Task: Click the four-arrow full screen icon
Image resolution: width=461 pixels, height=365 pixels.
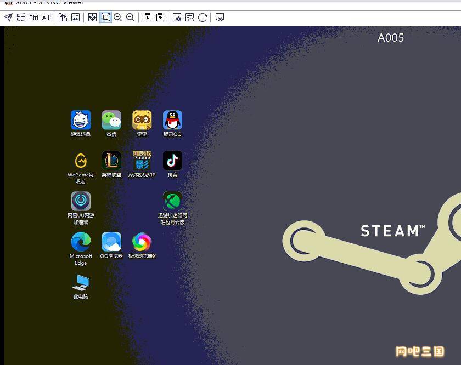Action: [92, 18]
